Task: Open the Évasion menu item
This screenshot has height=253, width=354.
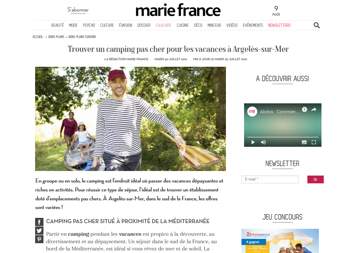Action: (125, 25)
